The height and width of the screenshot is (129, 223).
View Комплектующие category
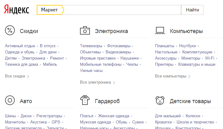(x=197, y=52)
